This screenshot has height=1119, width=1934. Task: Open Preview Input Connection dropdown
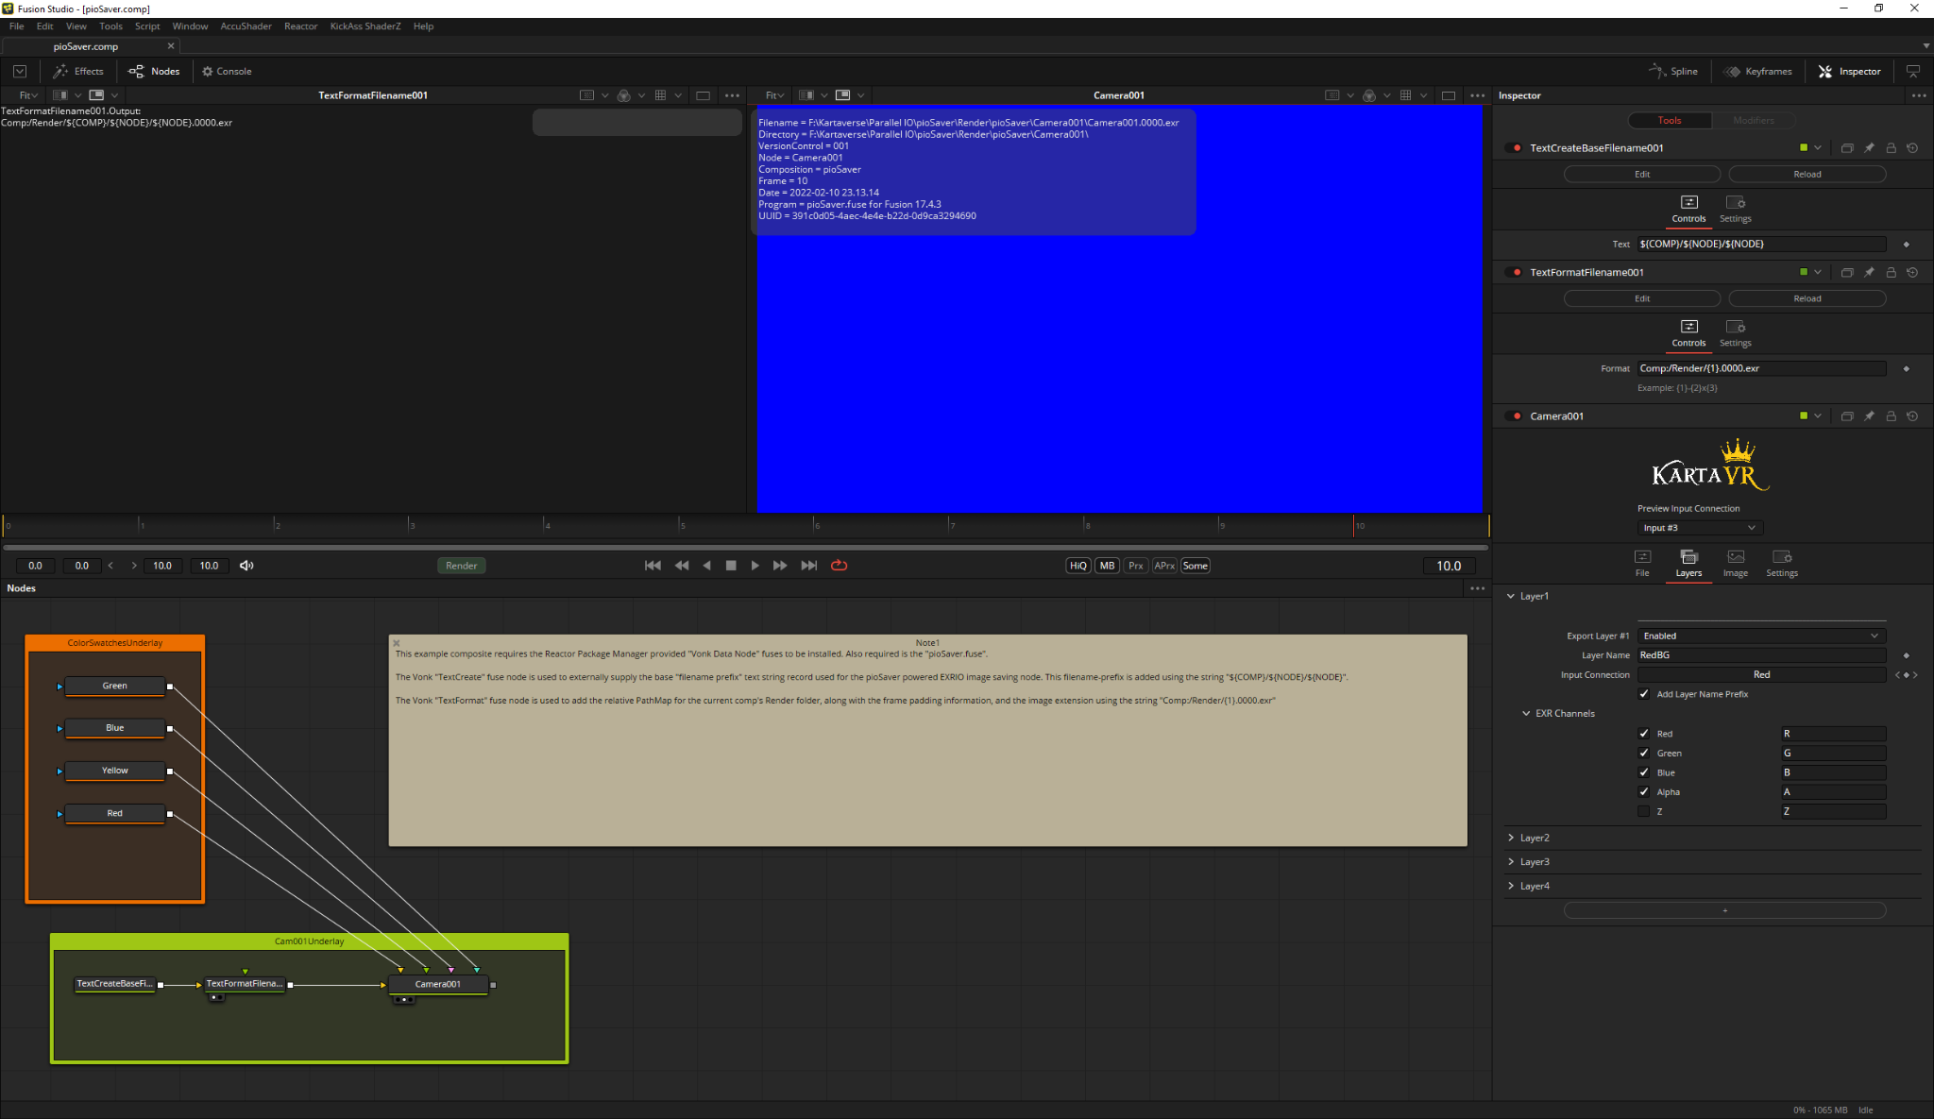1700,528
